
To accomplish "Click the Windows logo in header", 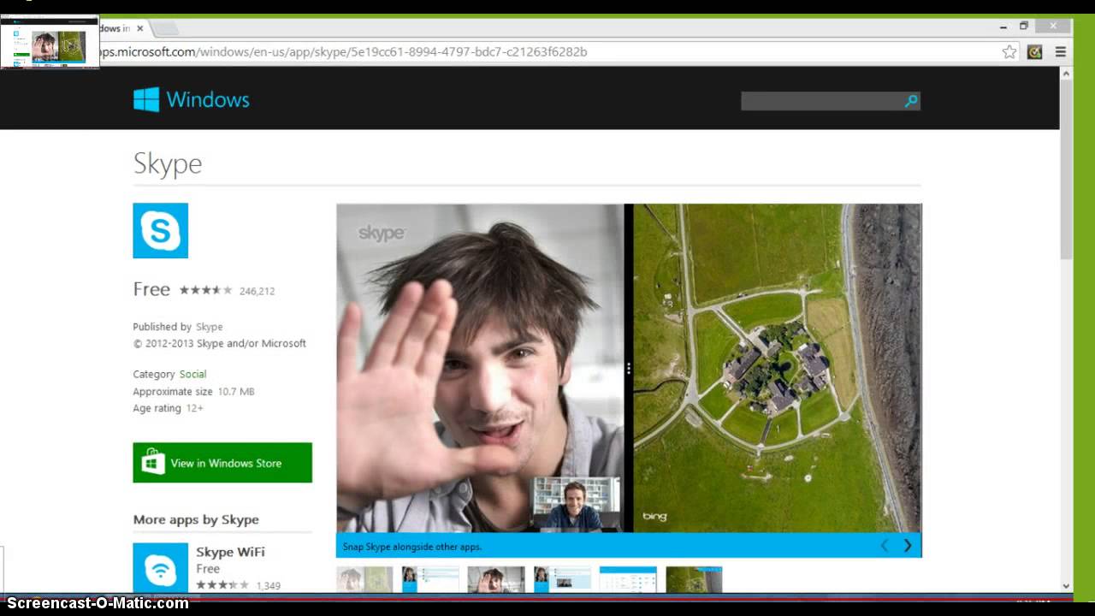I will coord(146,99).
